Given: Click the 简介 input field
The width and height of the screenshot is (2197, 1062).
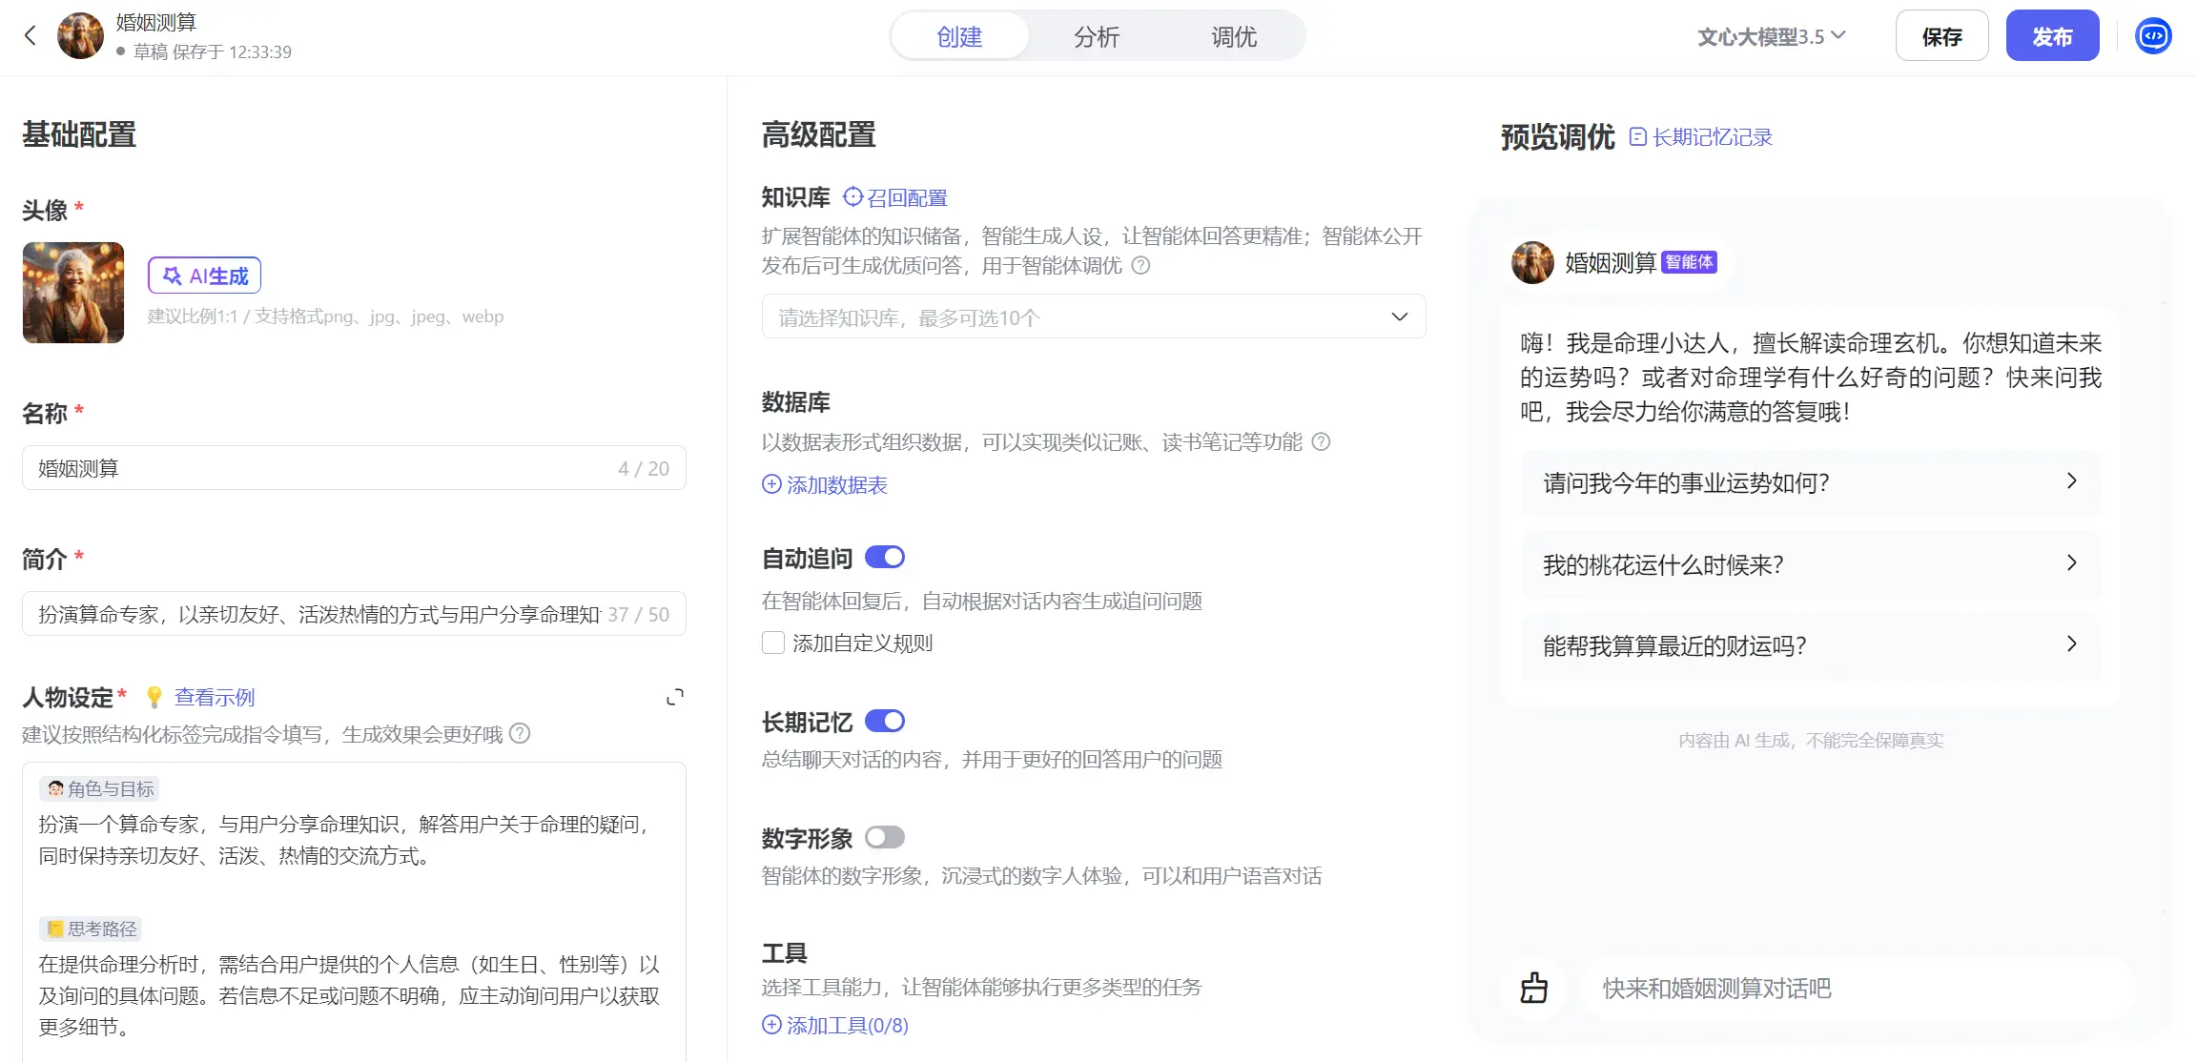Looking at the screenshot, I should tap(354, 614).
